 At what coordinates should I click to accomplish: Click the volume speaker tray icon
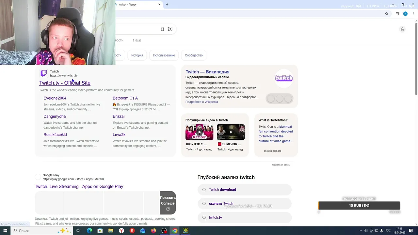(366, 231)
